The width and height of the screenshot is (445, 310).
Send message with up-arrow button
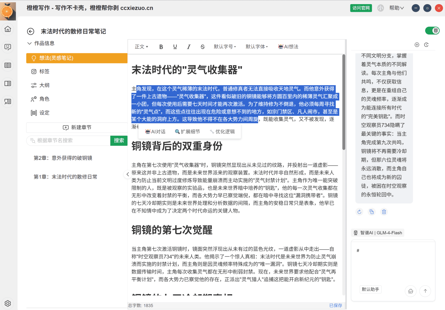(425, 291)
